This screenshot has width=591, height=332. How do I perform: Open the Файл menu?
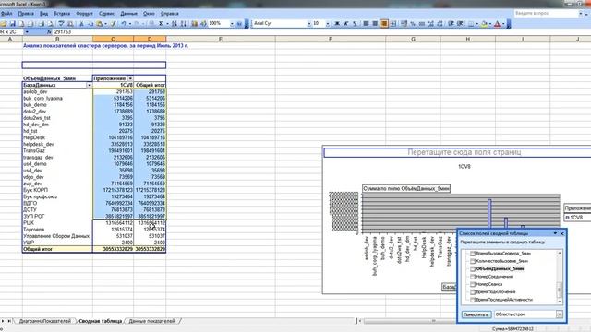6,14
